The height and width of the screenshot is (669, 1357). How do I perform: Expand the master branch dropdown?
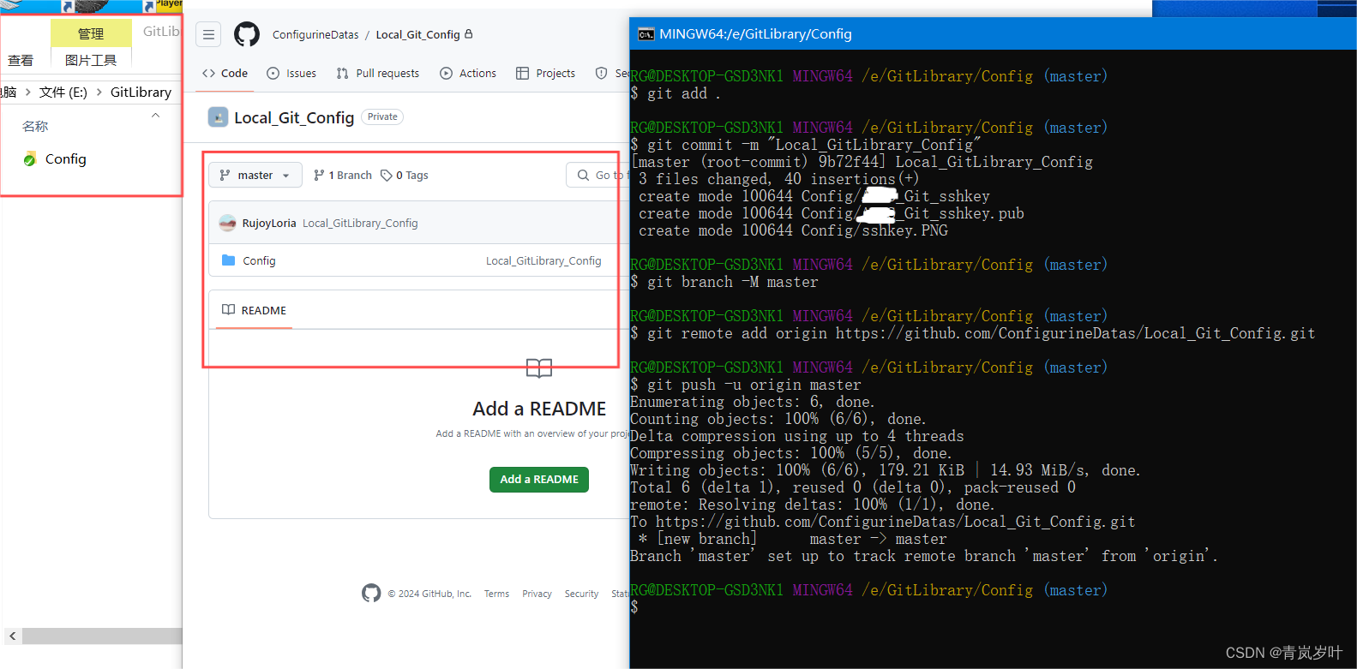[255, 175]
